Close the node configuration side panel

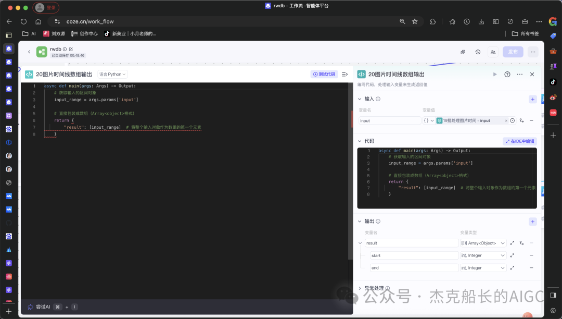coord(532,75)
